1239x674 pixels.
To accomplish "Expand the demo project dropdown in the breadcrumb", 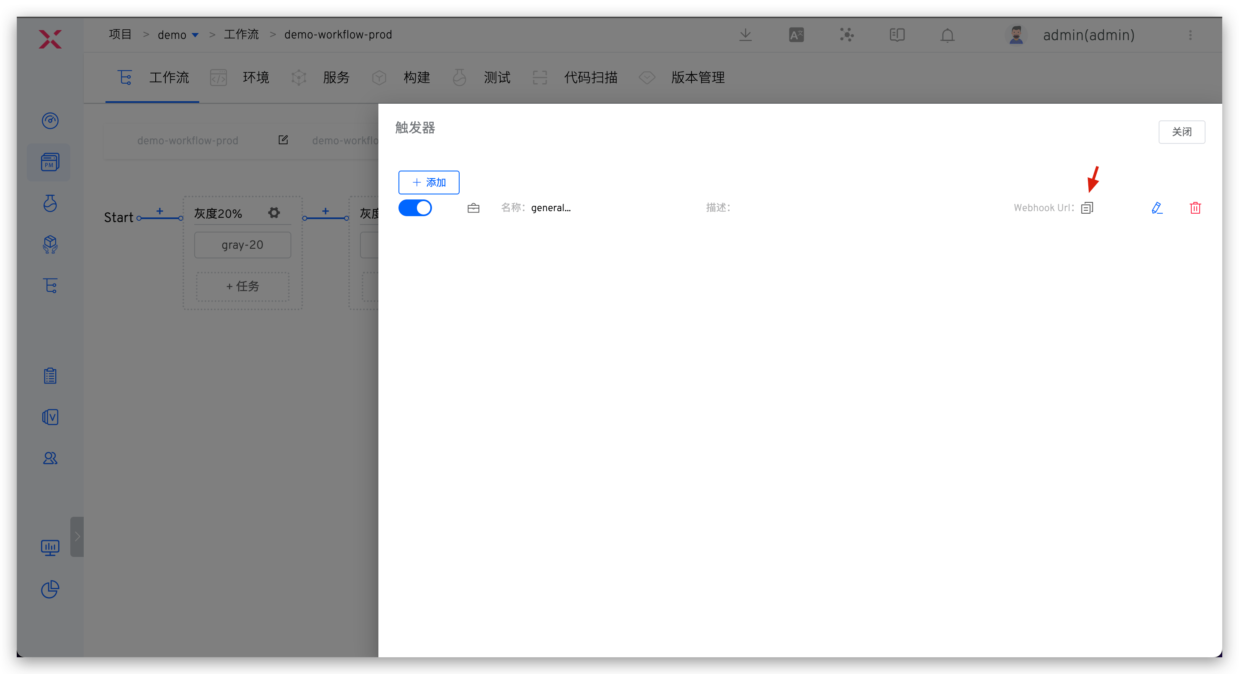I will 195,35.
